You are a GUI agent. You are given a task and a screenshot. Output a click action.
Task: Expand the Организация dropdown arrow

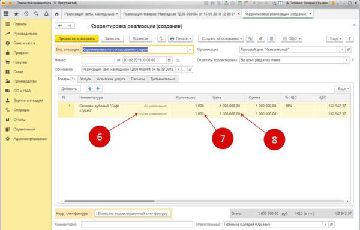(x=343, y=49)
